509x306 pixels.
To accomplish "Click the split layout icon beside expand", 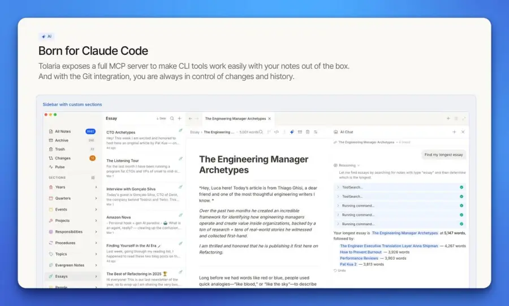I will 456,119.
